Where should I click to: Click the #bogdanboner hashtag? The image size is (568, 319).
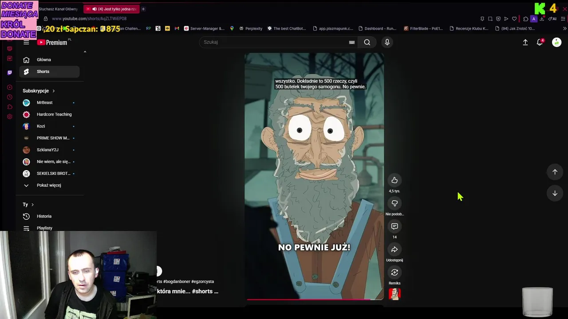(177, 281)
